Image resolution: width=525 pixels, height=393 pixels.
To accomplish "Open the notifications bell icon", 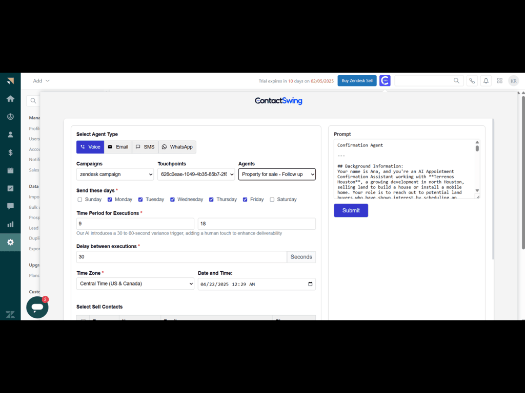I will click(x=486, y=81).
